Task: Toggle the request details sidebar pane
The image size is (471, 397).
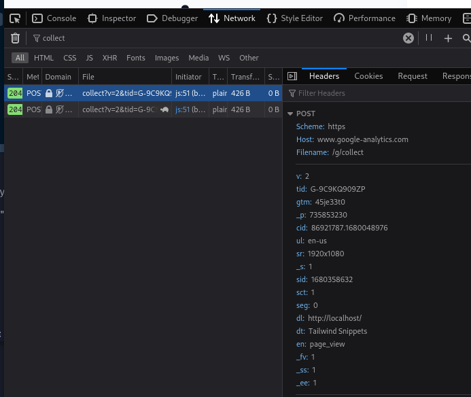Action: click(292, 76)
